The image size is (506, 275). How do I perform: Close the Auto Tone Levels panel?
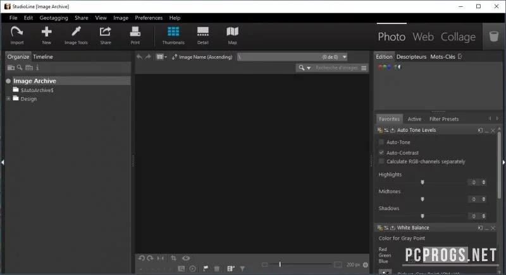pyautogui.click(x=493, y=131)
